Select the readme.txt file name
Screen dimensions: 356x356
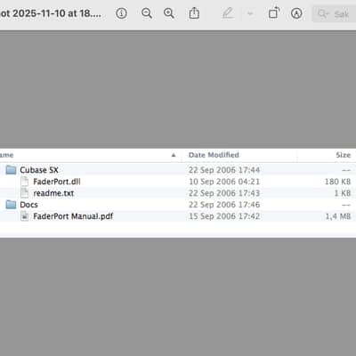pos(53,193)
